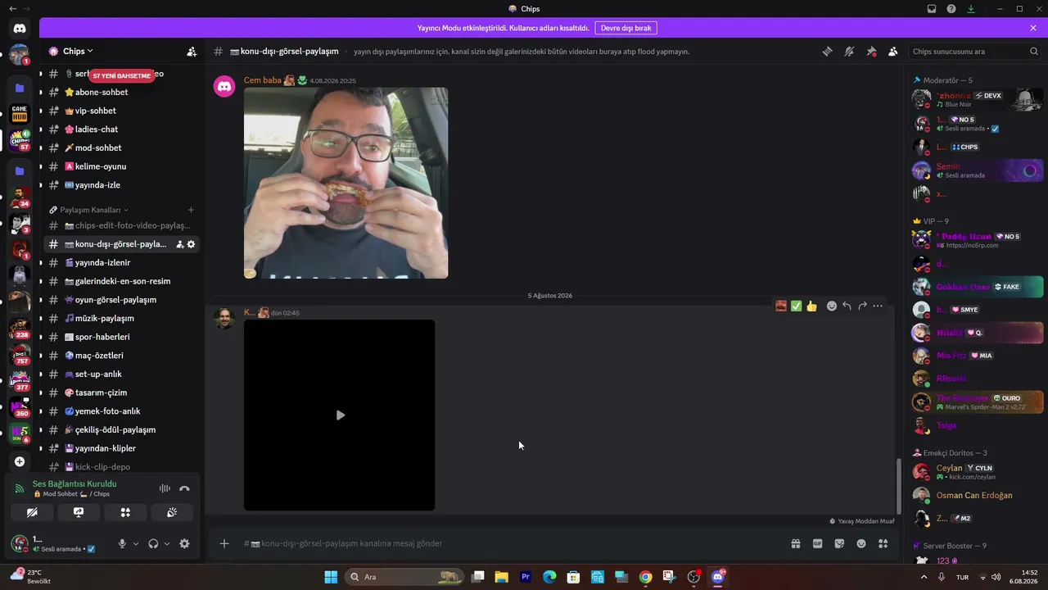
Task: Open more options for hovered message
Action: pos(878,306)
